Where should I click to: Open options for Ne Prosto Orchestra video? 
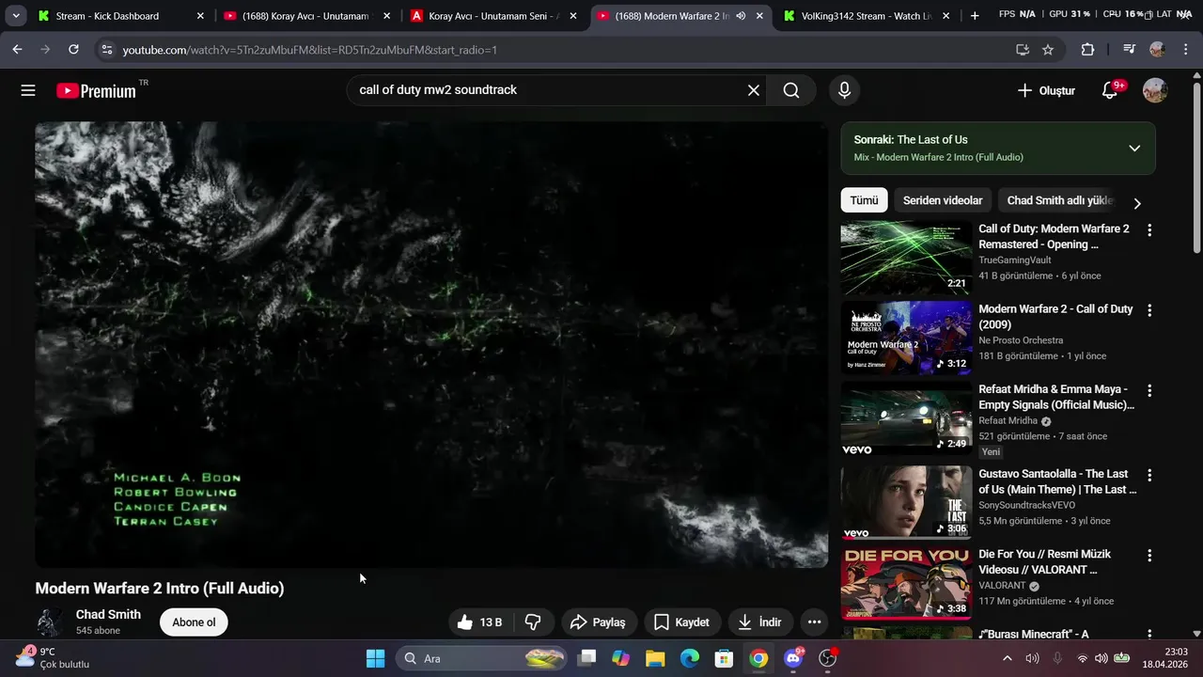[x=1148, y=310]
